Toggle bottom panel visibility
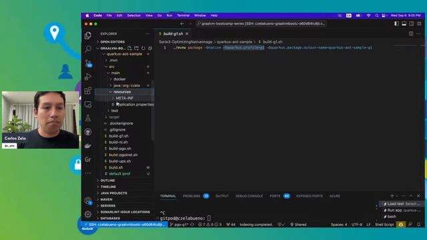427x240 pixels. tap(404, 24)
